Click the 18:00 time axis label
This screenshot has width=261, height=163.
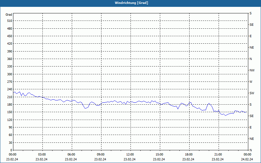pos(189,155)
